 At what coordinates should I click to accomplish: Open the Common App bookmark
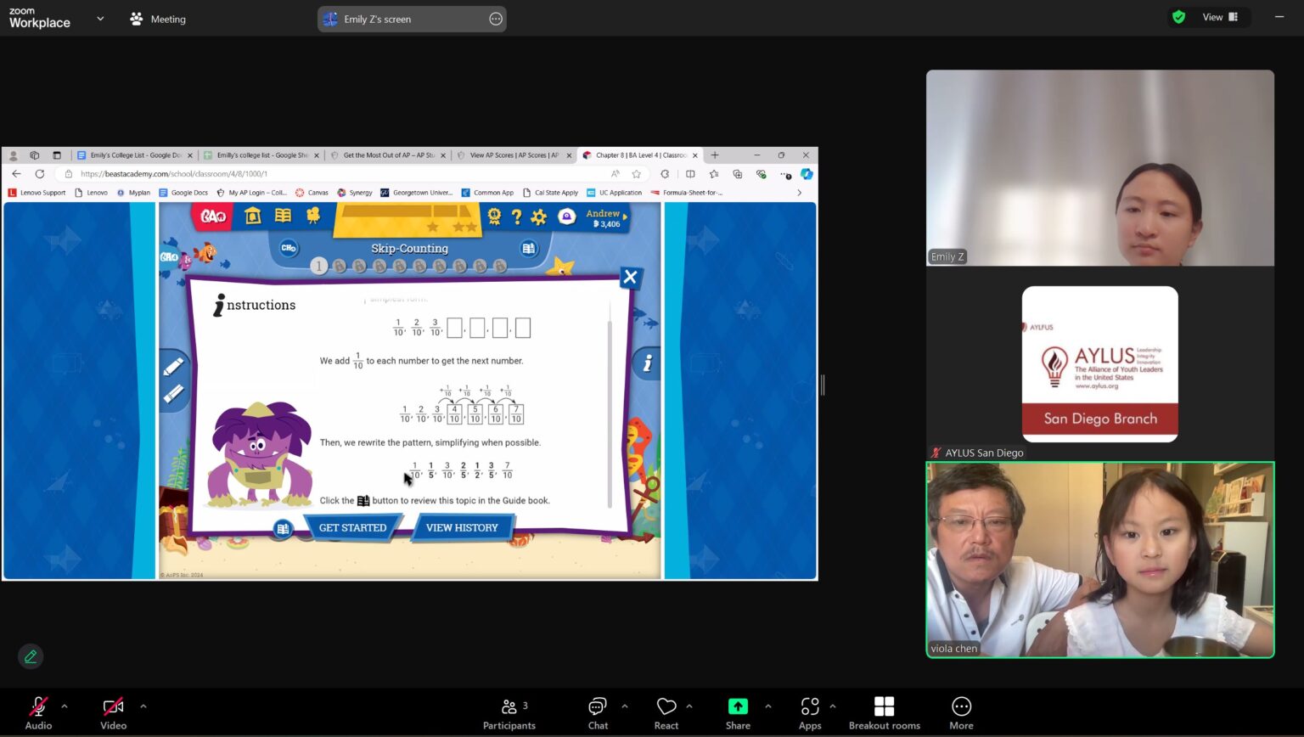coord(487,193)
